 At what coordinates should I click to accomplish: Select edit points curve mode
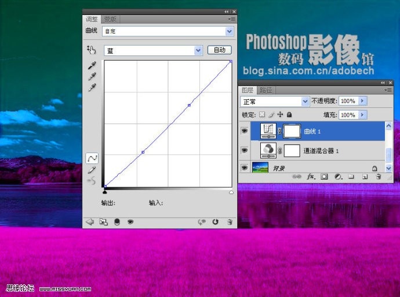pyautogui.click(x=92, y=158)
